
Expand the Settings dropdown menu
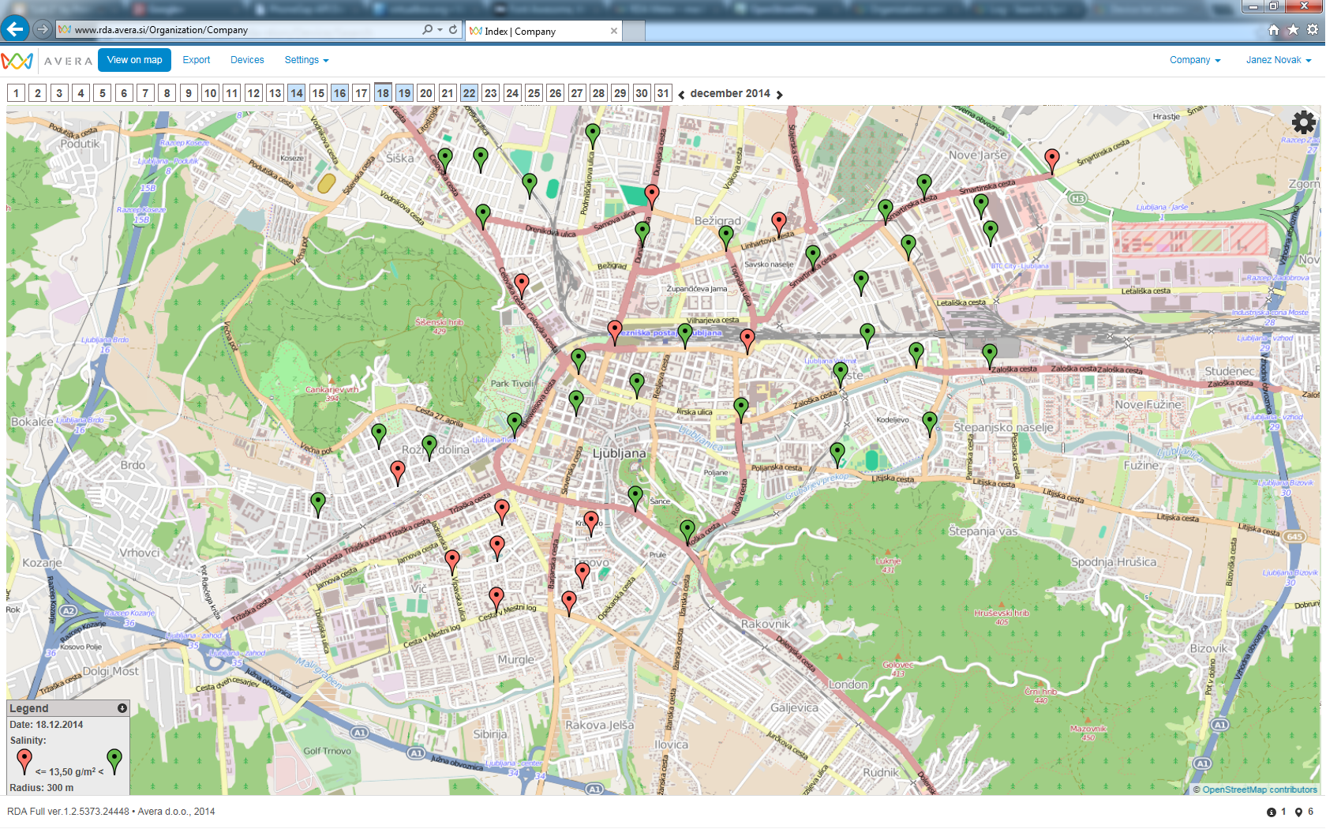point(306,60)
